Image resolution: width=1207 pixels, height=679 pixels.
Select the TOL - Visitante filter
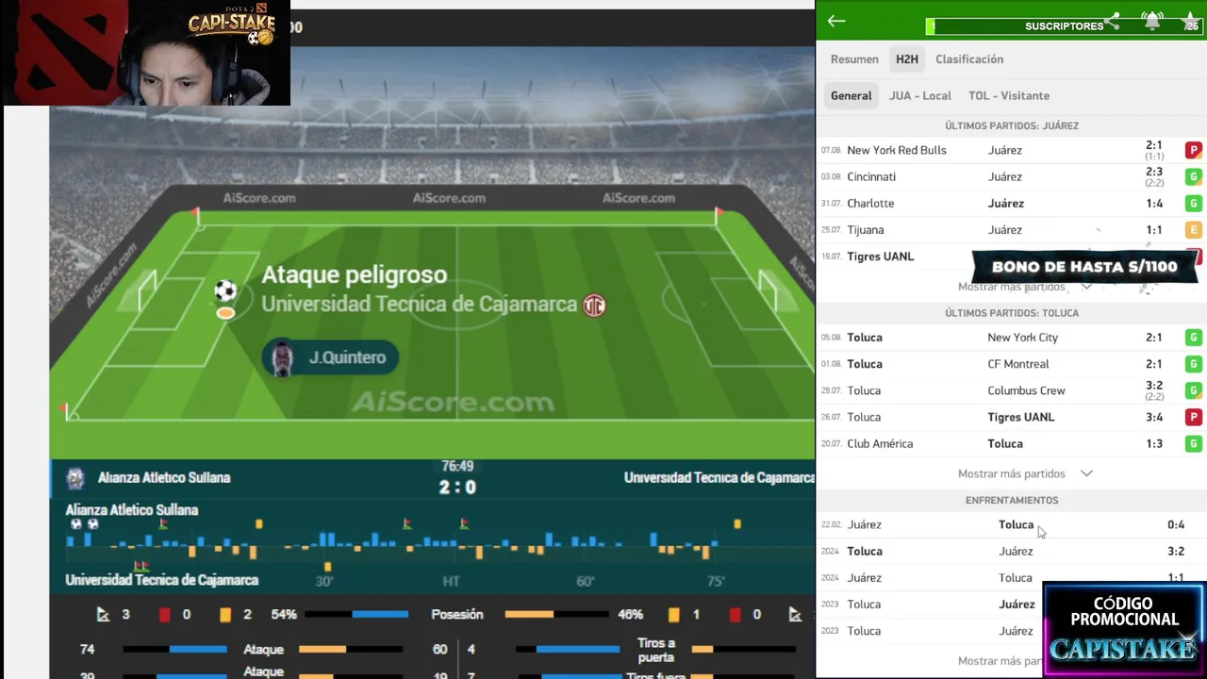[x=1008, y=95]
